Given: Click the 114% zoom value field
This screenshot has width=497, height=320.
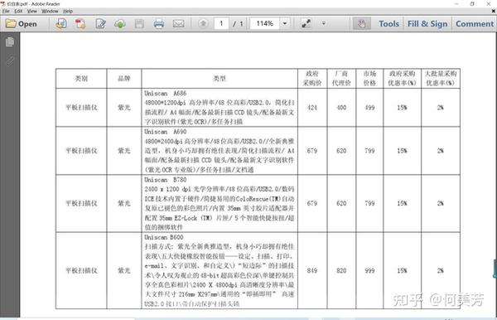Looking at the screenshot, I should coord(265,23).
